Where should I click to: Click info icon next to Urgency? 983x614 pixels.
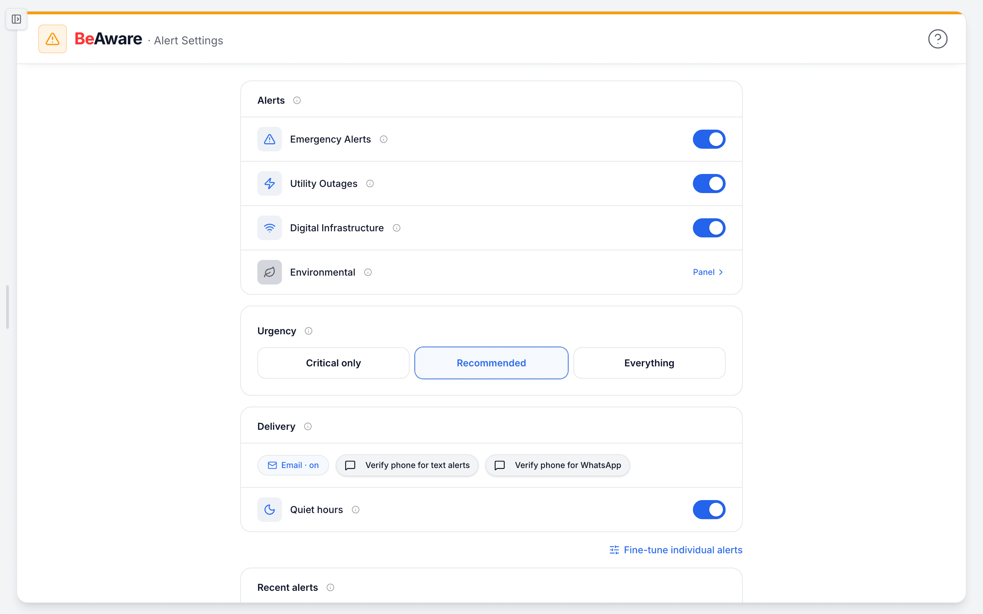click(309, 331)
